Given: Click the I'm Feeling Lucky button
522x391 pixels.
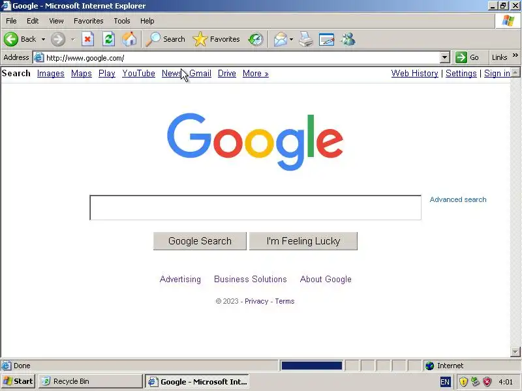Looking at the screenshot, I should (303, 241).
